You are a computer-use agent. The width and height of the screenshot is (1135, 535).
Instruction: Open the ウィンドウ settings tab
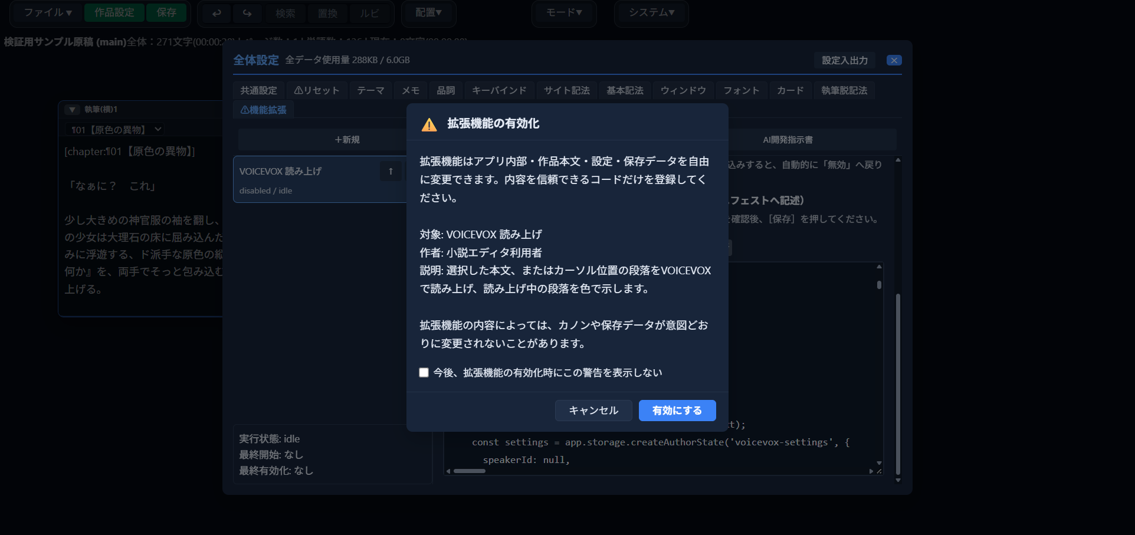(683, 90)
